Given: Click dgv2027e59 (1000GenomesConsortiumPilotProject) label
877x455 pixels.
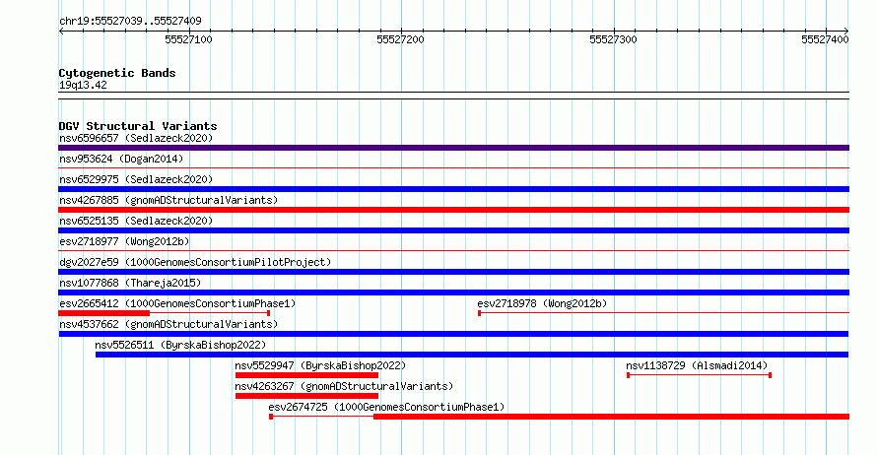Looking at the screenshot, I should click(x=195, y=262).
